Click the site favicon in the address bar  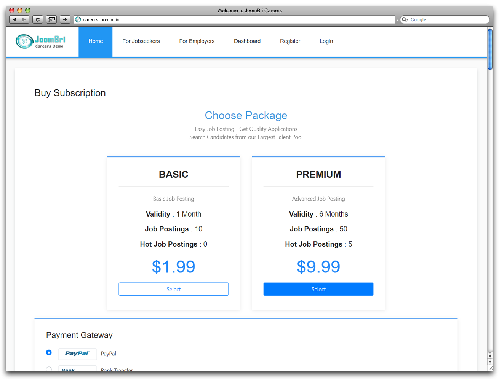point(78,19)
